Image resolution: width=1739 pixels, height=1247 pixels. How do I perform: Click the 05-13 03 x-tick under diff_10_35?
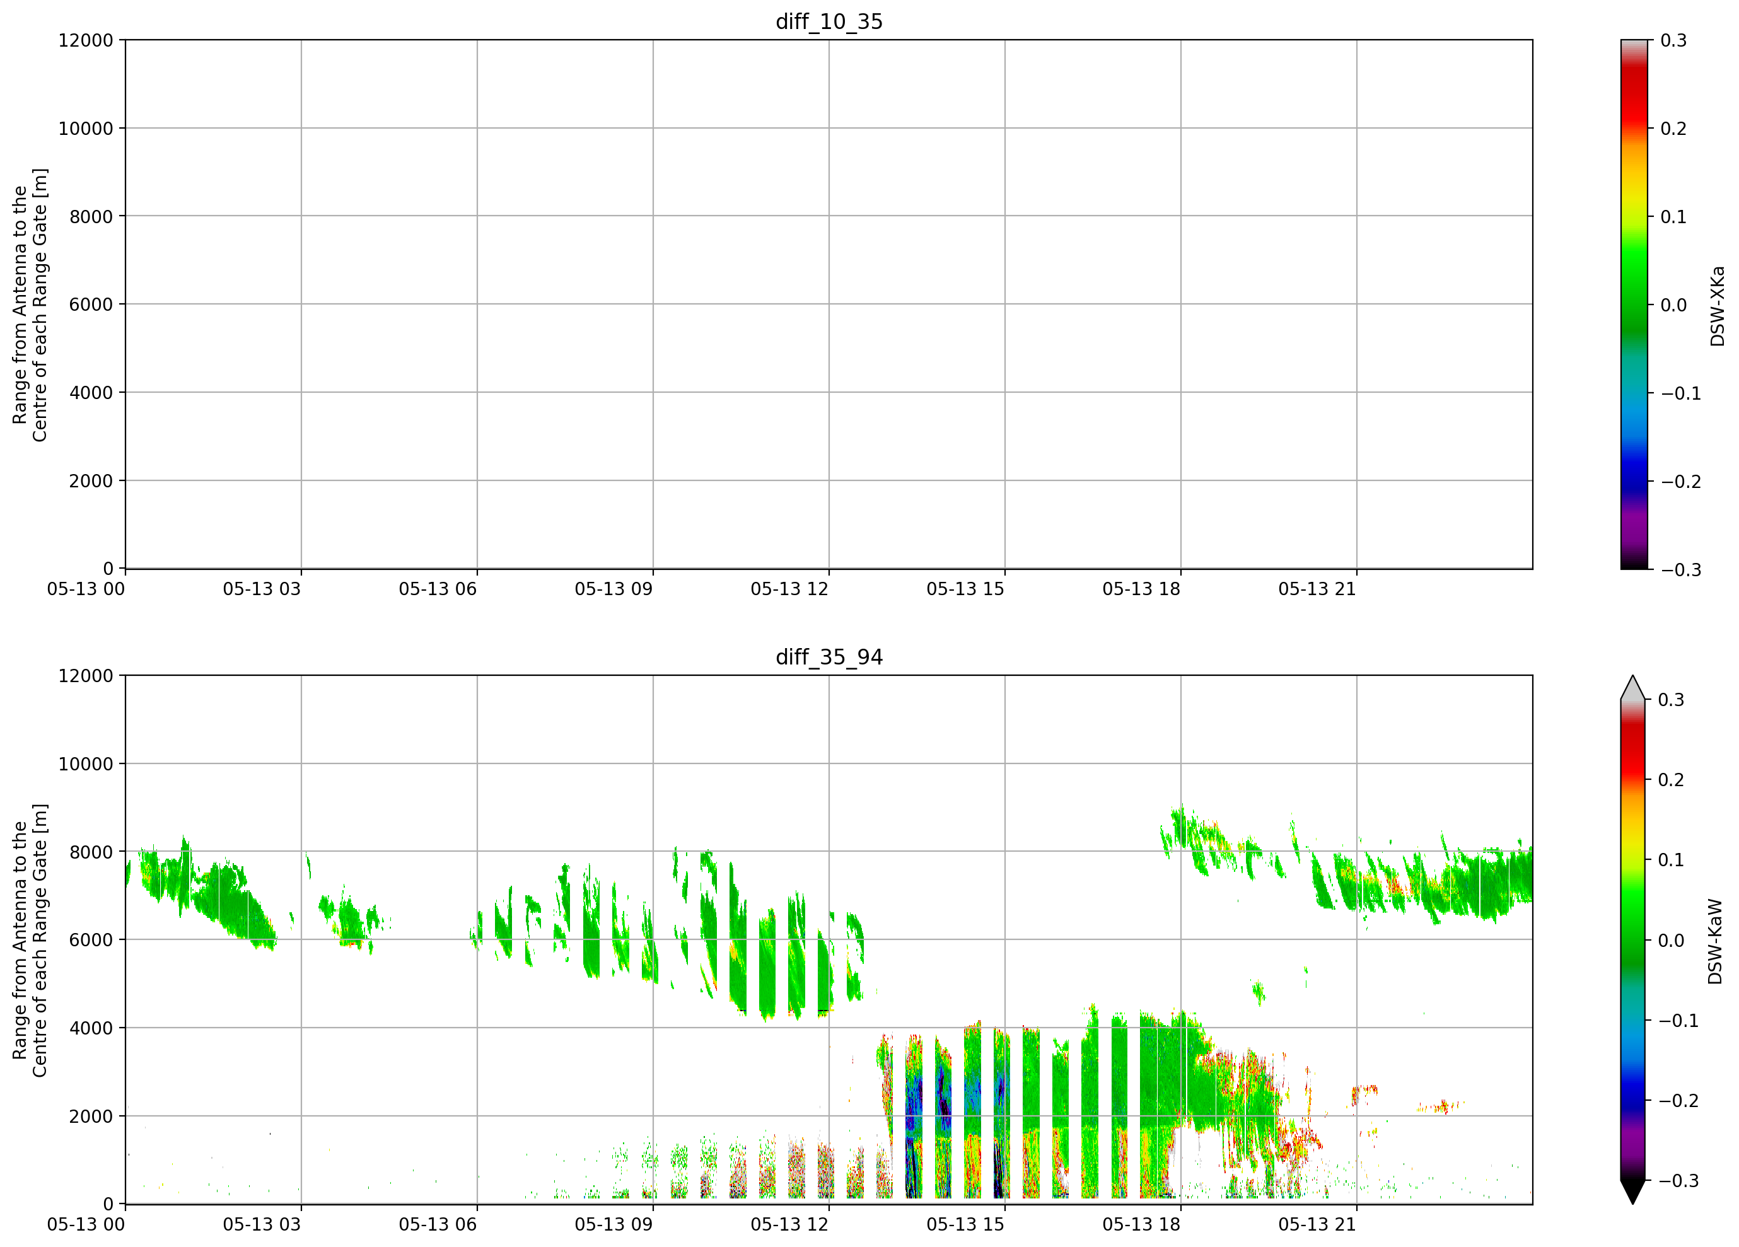(x=262, y=589)
